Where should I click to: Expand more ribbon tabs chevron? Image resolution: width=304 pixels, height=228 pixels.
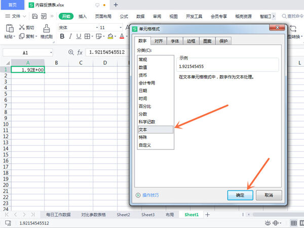[274, 16]
